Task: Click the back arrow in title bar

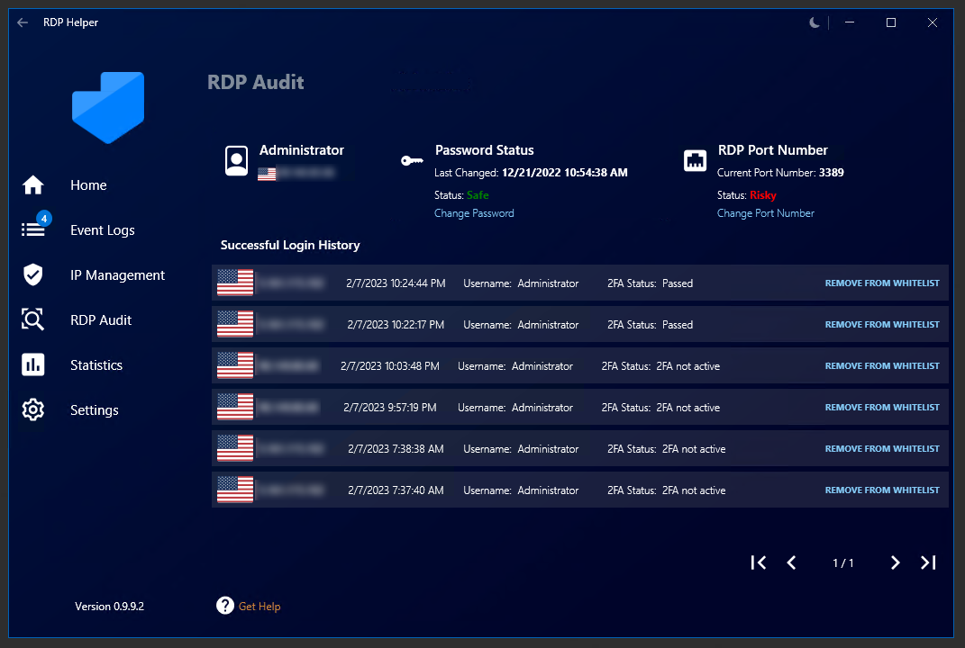Action: pyautogui.click(x=23, y=22)
